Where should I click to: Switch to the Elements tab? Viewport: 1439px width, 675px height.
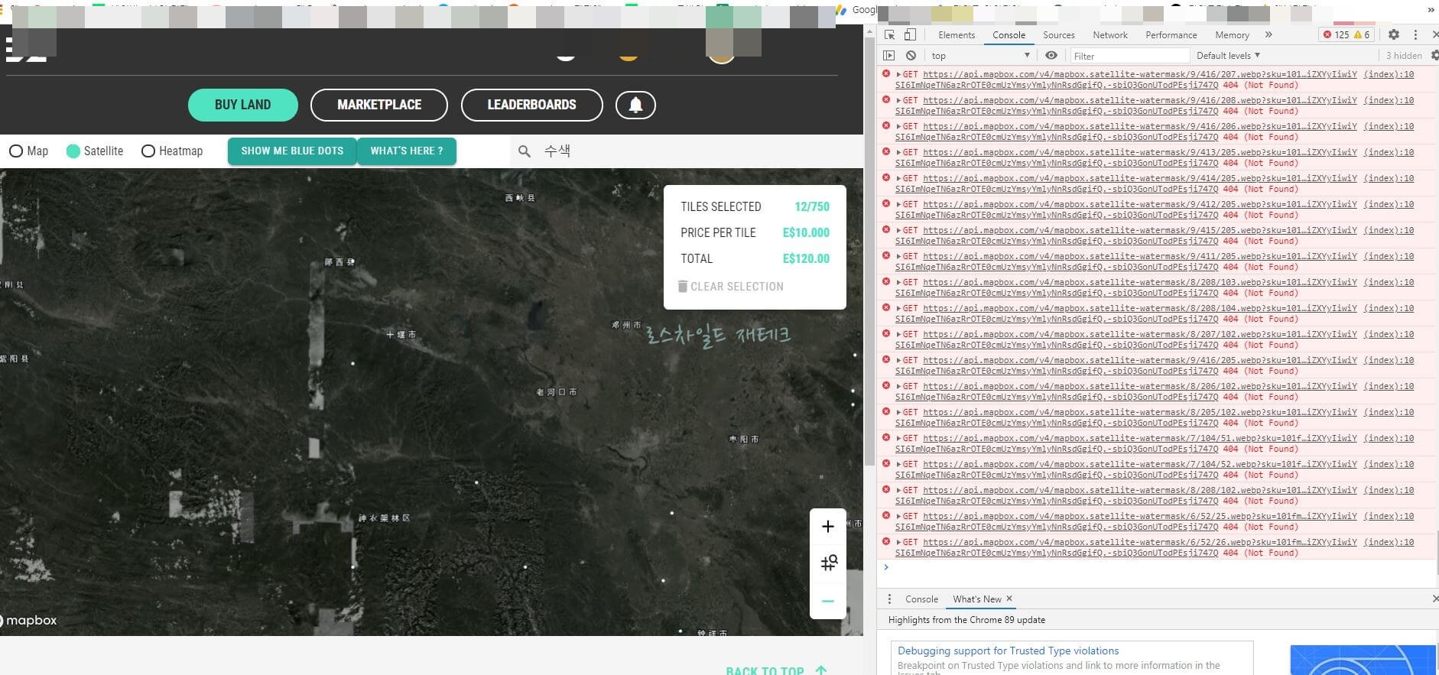[x=957, y=35]
